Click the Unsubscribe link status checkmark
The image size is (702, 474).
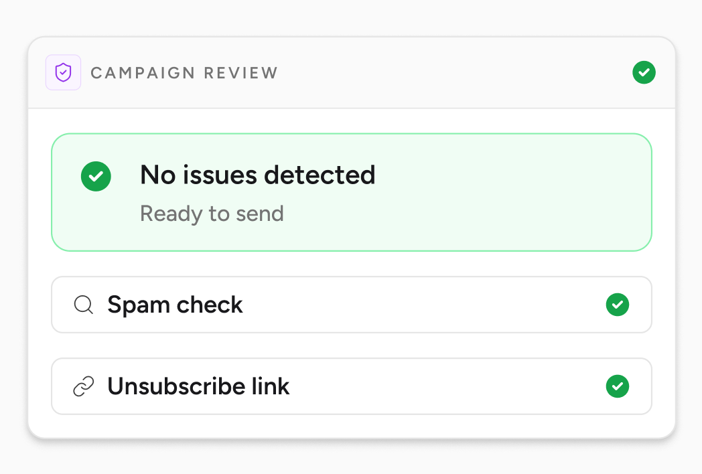click(x=618, y=386)
